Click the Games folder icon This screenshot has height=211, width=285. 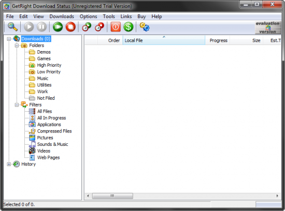click(x=32, y=58)
